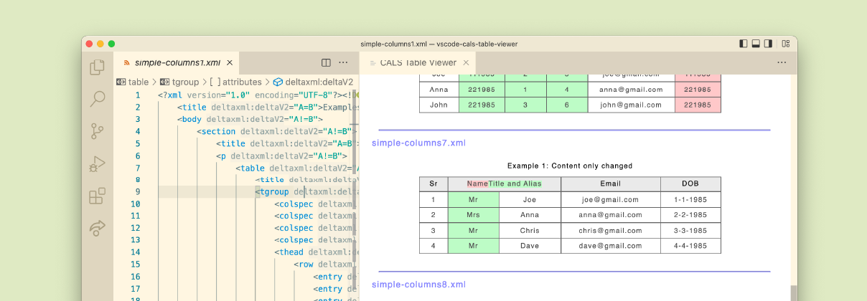
Task: Open the Source Control view
Action: tap(97, 131)
